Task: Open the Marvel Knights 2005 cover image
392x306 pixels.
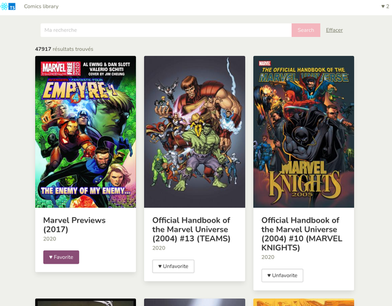Action: tap(304, 132)
